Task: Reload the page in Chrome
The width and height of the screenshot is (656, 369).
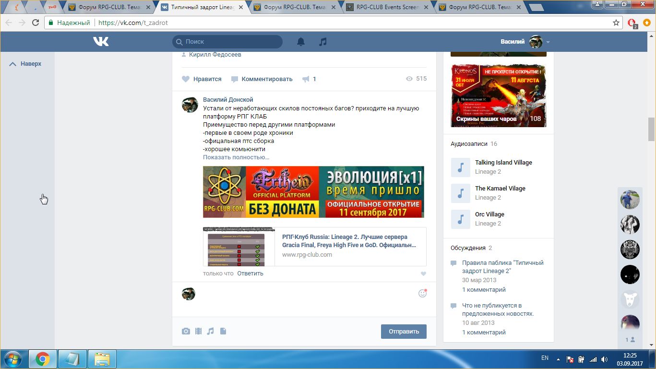Action: (x=36, y=23)
